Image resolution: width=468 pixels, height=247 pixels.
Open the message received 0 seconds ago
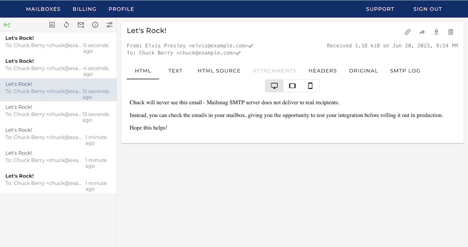tap(58, 44)
